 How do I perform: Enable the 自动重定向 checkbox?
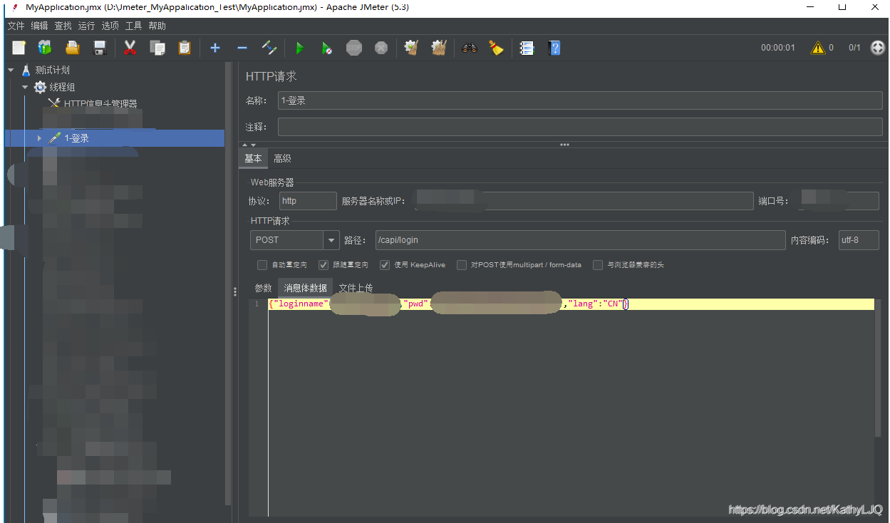coord(262,264)
